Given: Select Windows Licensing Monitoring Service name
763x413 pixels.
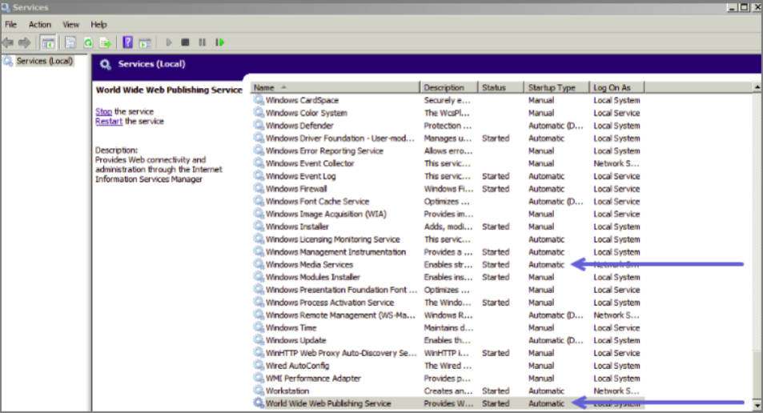Looking at the screenshot, I should point(333,239).
